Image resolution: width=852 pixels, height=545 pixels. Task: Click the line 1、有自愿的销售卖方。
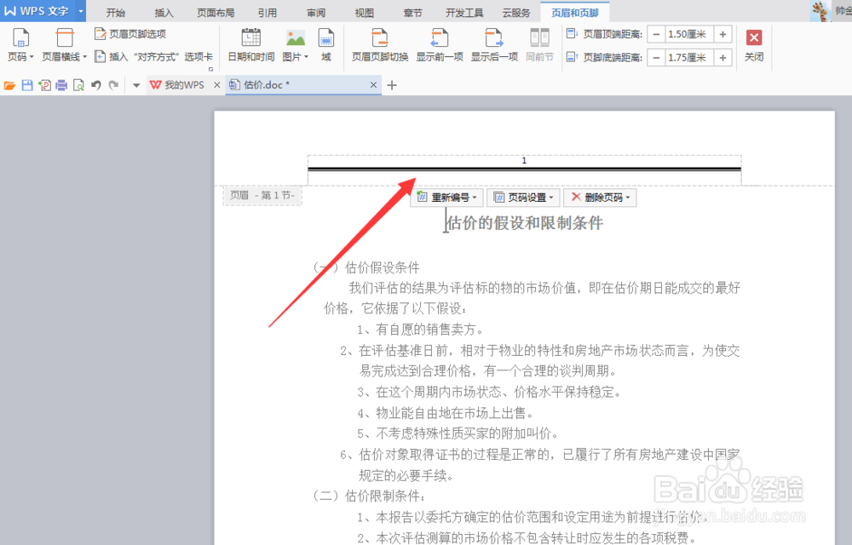pos(420,330)
